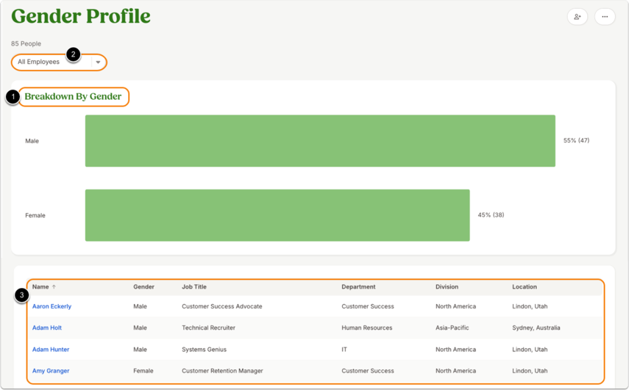Click the Division column header
629x390 pixels.
tap(447, 286)
